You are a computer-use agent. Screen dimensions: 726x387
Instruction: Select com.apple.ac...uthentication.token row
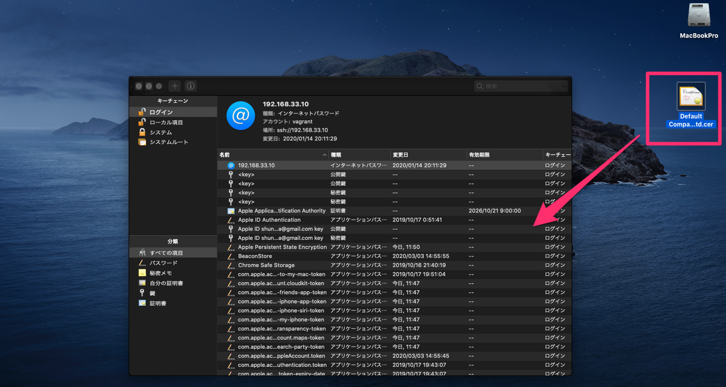pos(394,365)
